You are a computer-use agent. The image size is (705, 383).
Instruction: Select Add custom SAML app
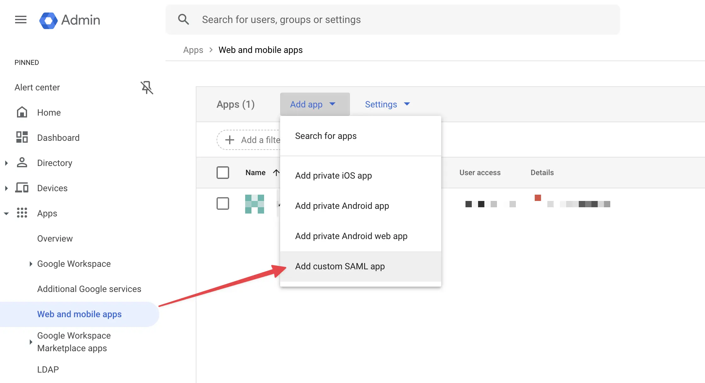pyautogui.click(x=340, y=266)
